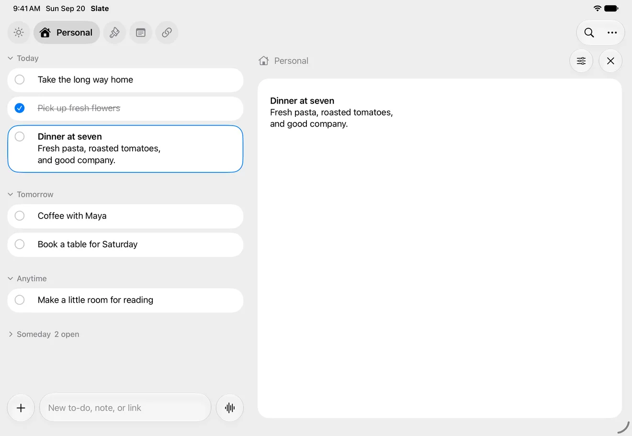632x436 pixels.
Task: Mark Coffee with Maya as done
Action: [20, 216]
